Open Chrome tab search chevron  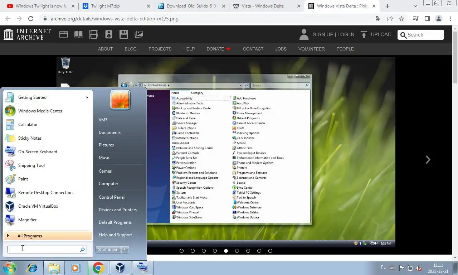[415, 6]
